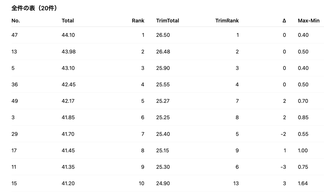The image size is (324, 194).
Task: Click the Max-Min value 1.64
Action: coord(303,184)
